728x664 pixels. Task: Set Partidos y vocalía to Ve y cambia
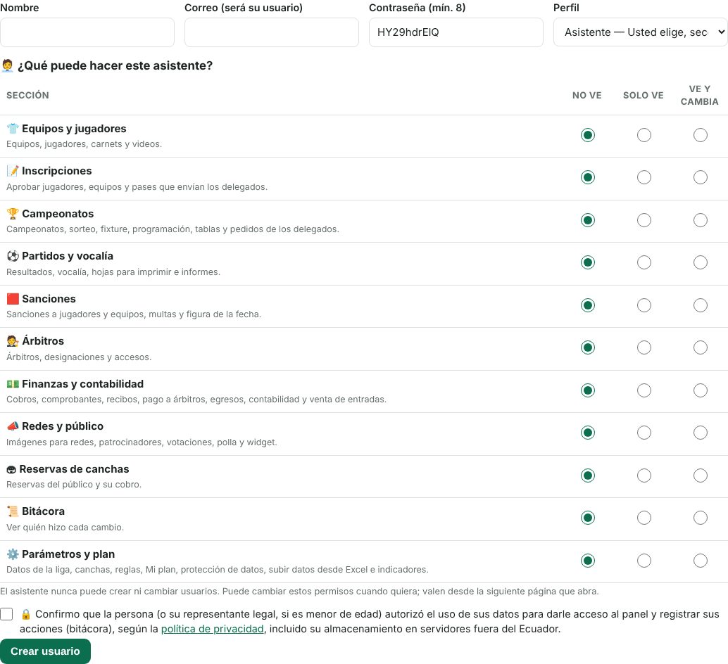[x=700, y=262]
